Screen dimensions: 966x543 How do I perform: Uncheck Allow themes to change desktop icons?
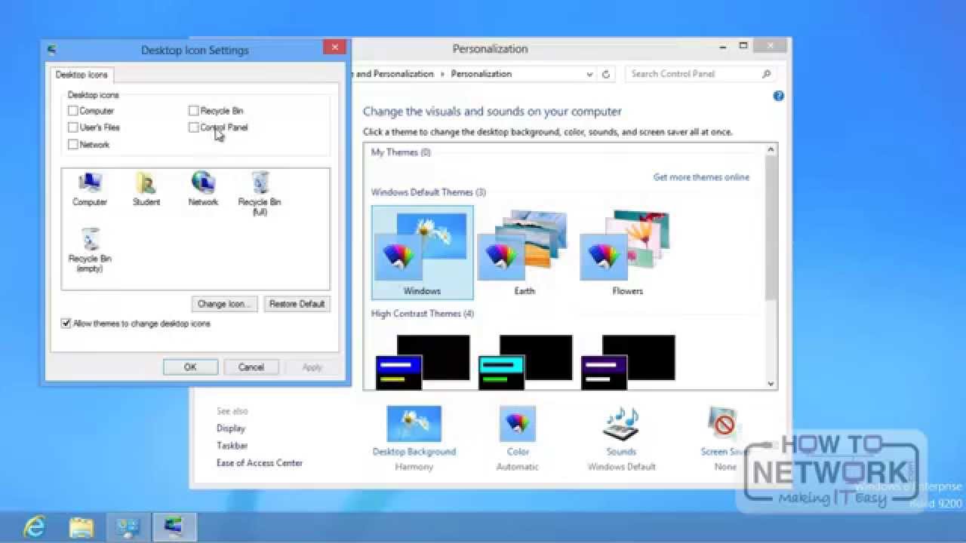pos(66,324)
